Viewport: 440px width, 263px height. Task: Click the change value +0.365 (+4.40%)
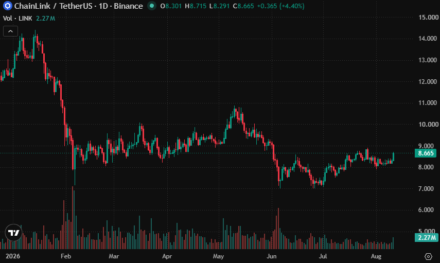click(x=280, y=6)
